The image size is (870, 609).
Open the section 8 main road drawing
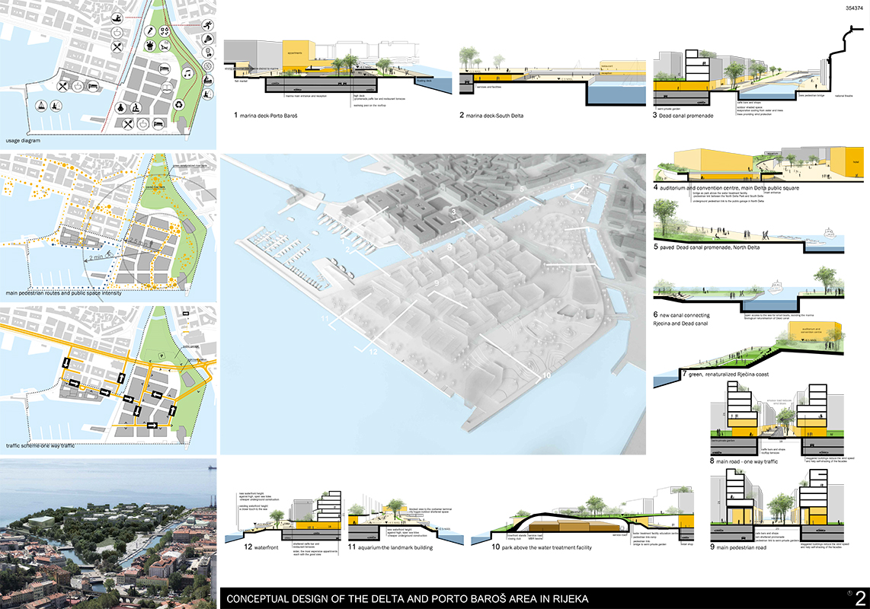click(x=777, y=420)
